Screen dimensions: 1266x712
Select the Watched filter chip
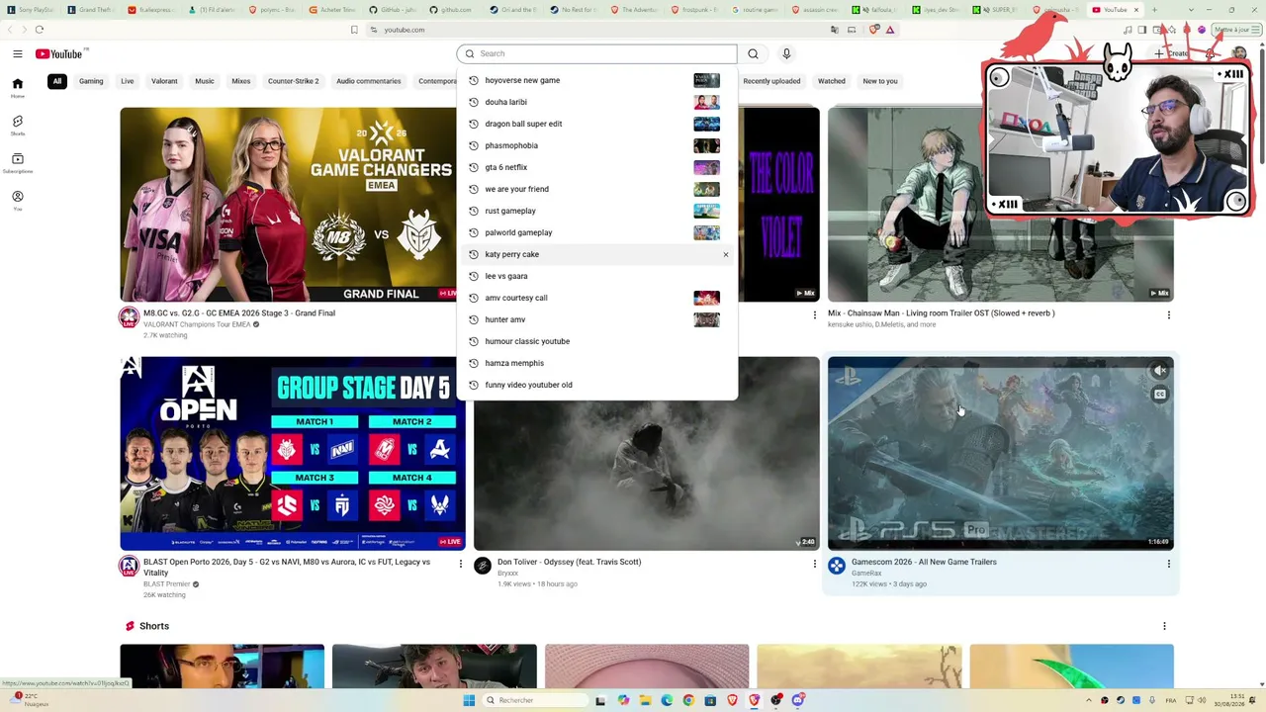[x=831, y=81]
